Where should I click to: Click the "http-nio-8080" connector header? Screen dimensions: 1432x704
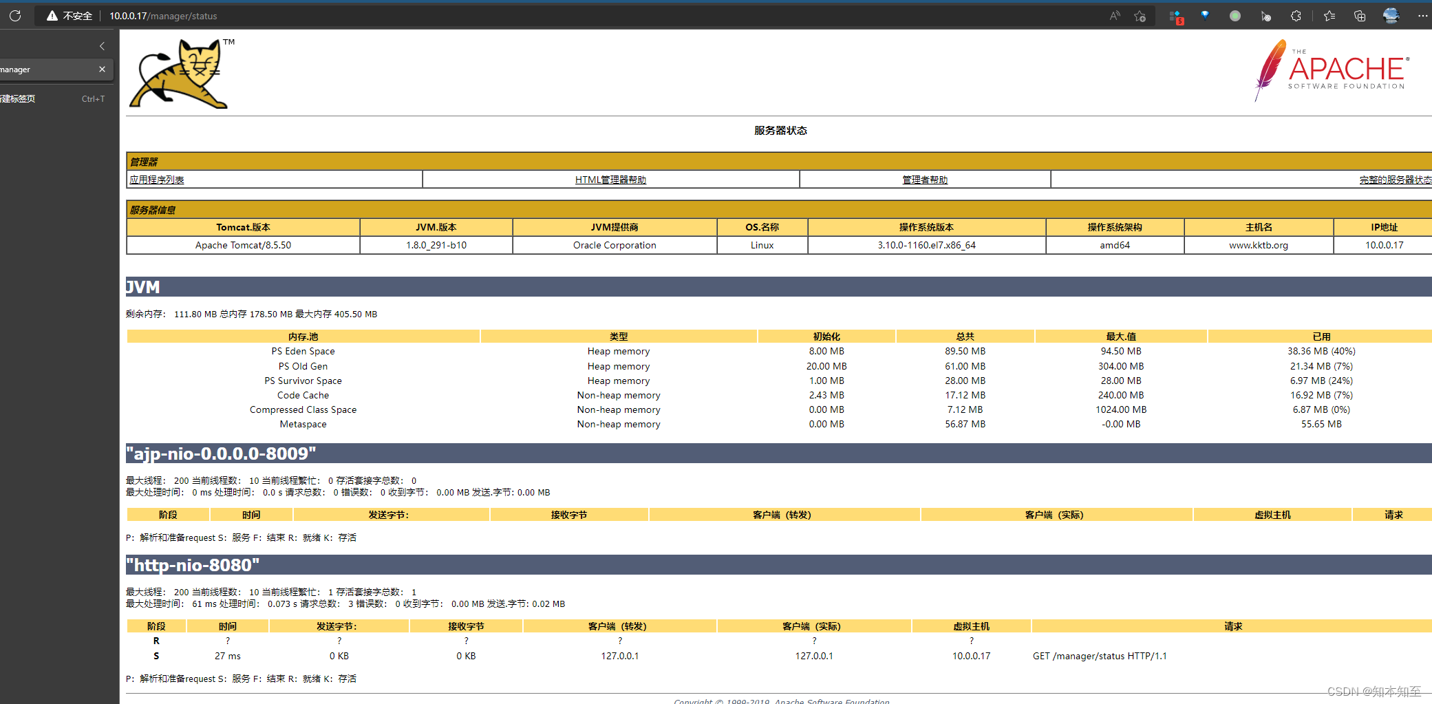coord(778,565)
